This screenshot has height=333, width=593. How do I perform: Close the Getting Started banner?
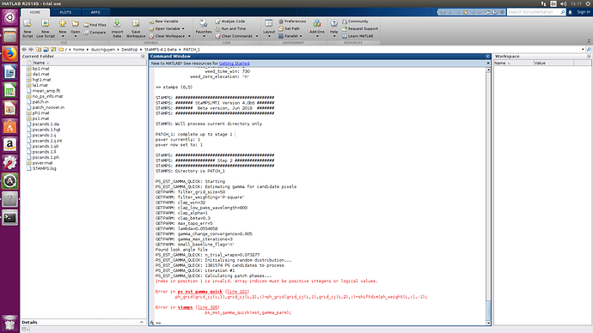point(488,64)
